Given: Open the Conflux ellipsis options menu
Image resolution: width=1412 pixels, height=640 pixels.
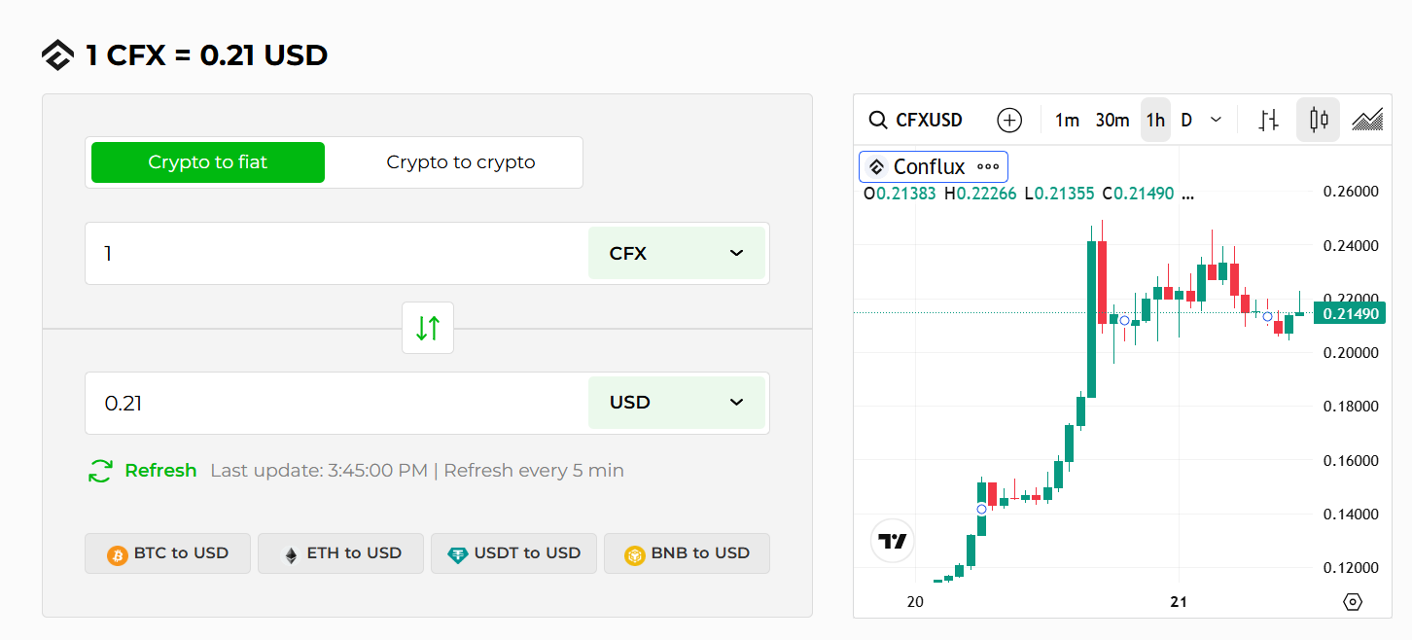Looking at the screenshot, I should [x=988, y=166].
